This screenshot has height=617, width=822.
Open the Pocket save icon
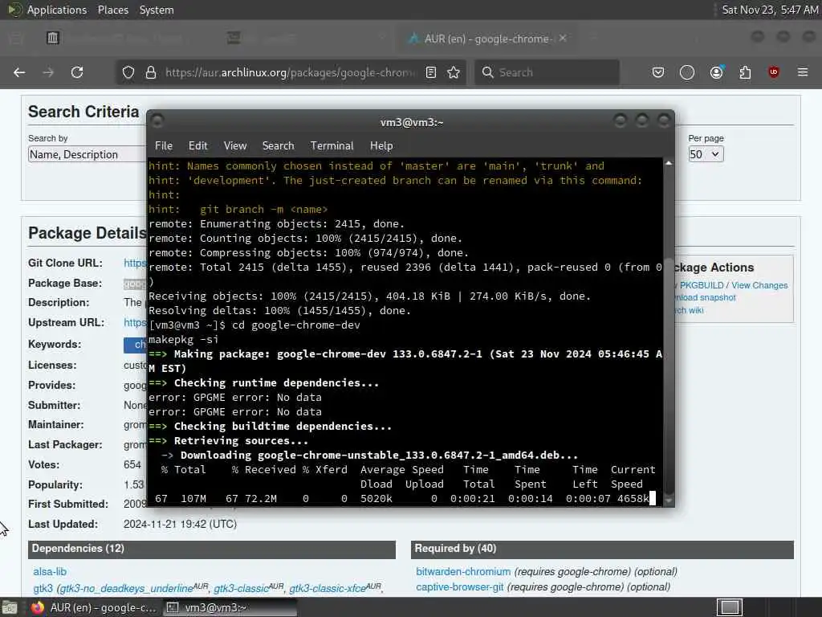coord(658,72)
